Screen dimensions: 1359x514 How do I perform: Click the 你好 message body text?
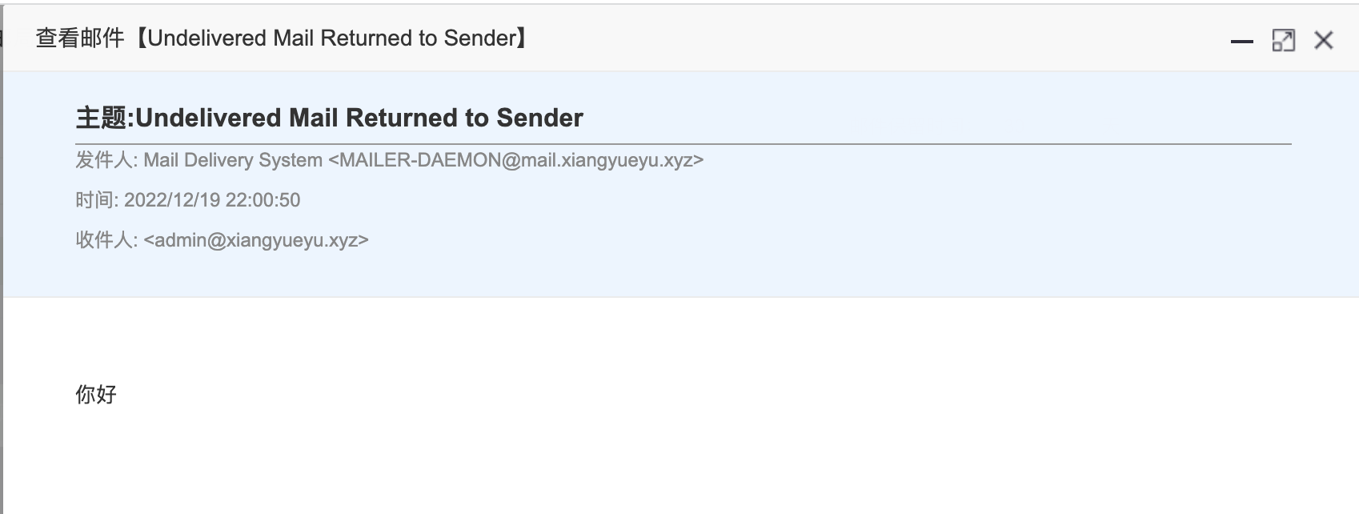click(96, 394)
